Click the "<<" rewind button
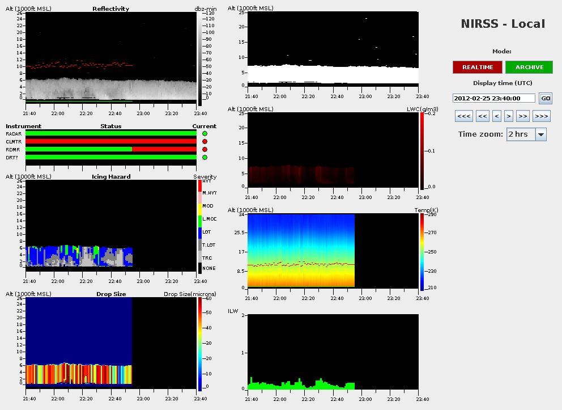This screenshot has width=562, height=410. [x=483, y=116]
